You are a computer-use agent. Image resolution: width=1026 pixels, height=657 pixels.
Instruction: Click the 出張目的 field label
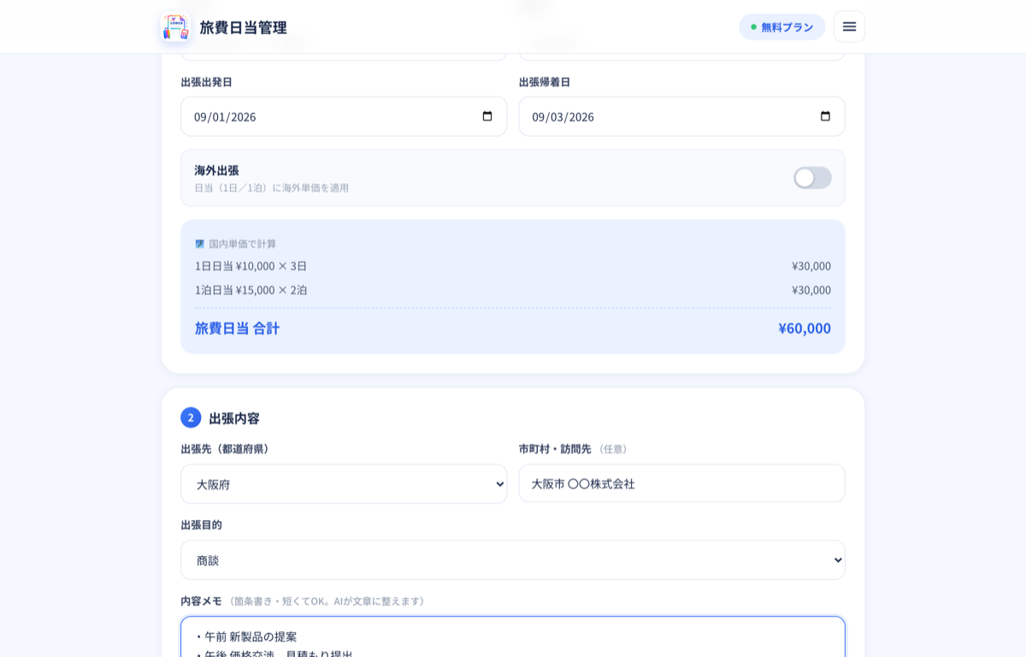click(201, 524)
